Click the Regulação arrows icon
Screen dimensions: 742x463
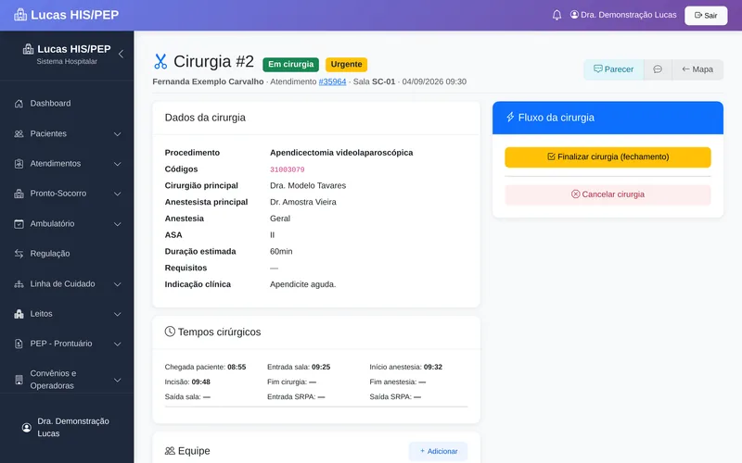pos(19,254)
